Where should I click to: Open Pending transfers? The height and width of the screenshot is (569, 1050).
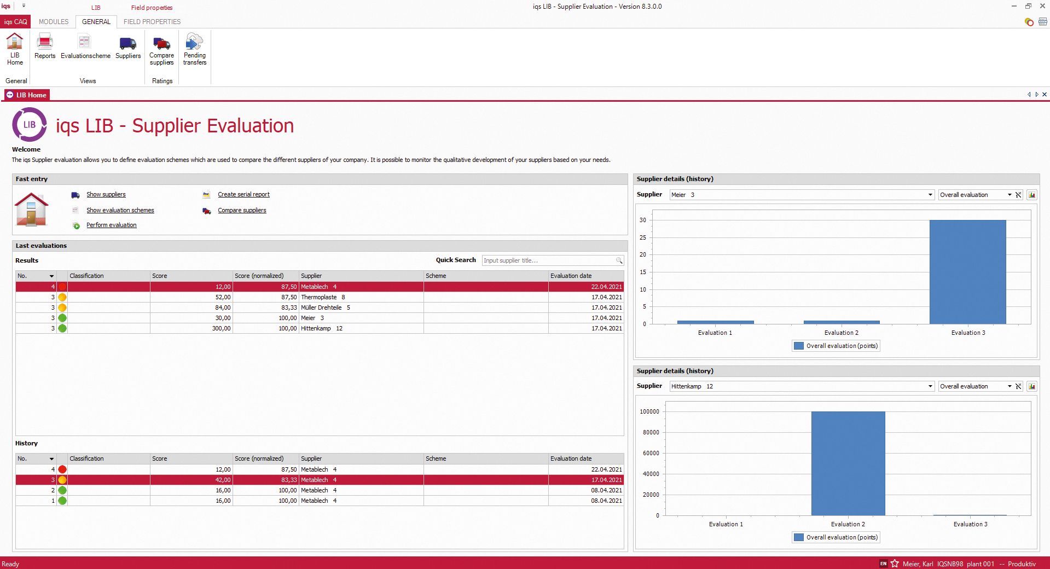(194, 48)
